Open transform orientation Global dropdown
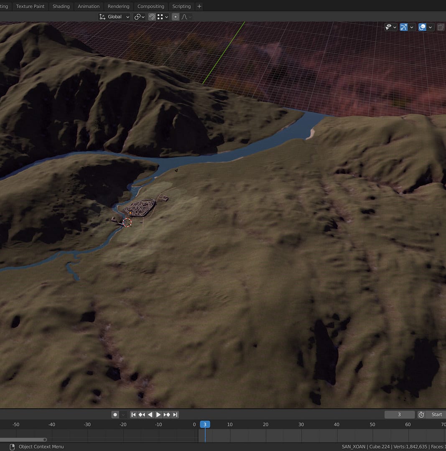Screen dimensions: 446x451 click(114, 17)
